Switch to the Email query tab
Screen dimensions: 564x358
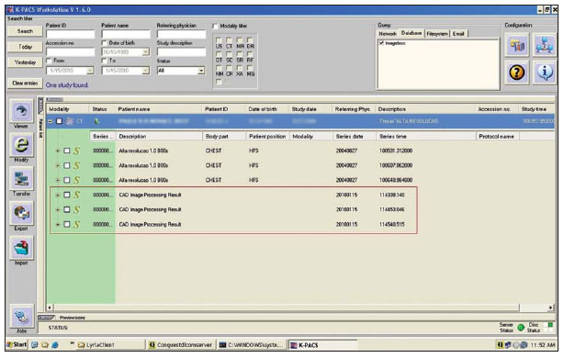pyautogui.click(x=458, y=34)
